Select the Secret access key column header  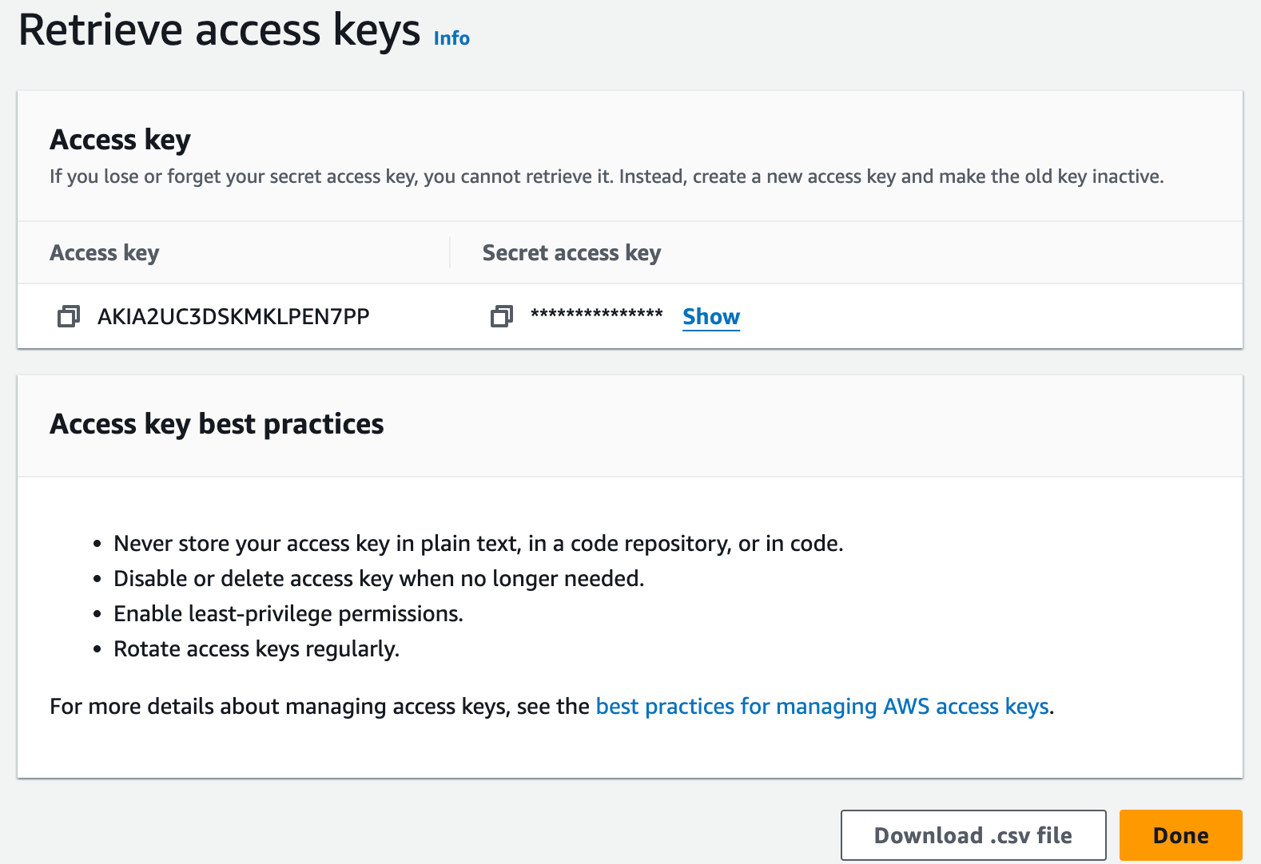coord(571,252)
